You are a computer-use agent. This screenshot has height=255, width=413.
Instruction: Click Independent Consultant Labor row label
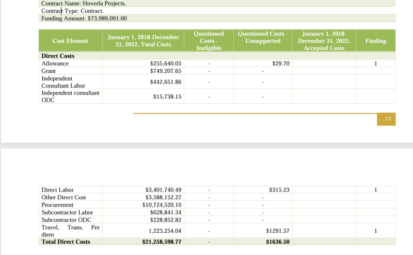[63, 82]
